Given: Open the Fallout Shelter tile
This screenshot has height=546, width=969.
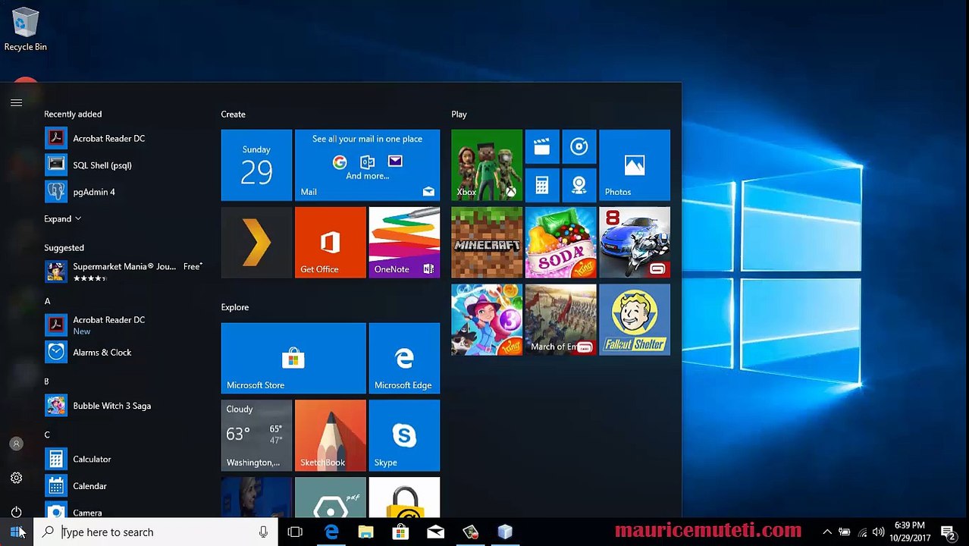Looking at the screenshot, I should pyautogui.click(x=634, y=319).
